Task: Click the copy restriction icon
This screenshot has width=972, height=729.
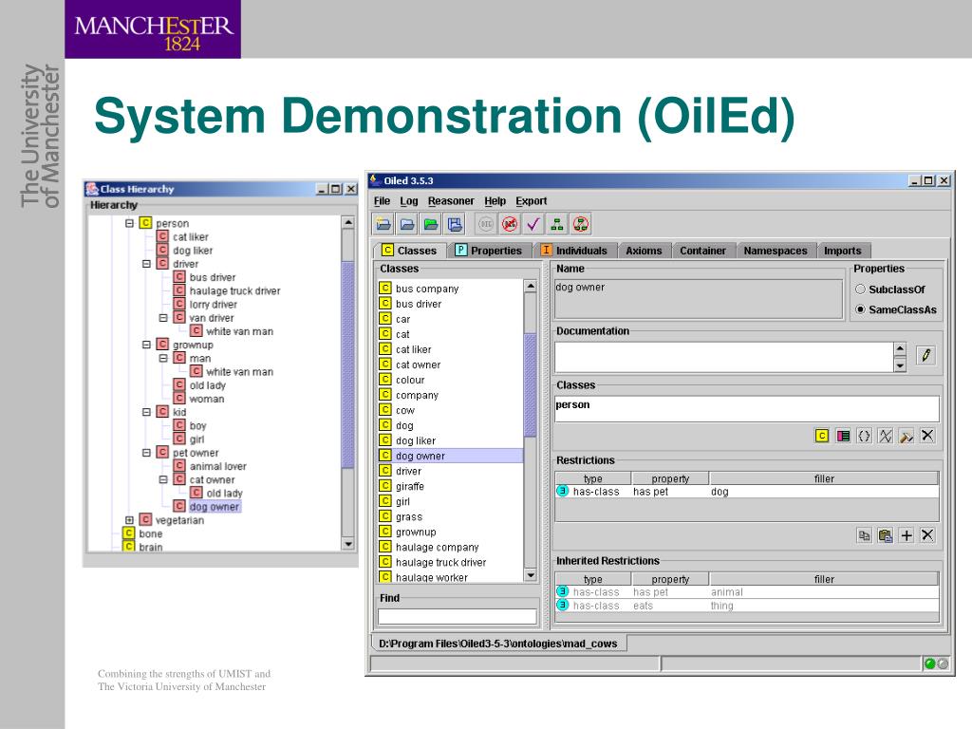Action: coord(864,535)
